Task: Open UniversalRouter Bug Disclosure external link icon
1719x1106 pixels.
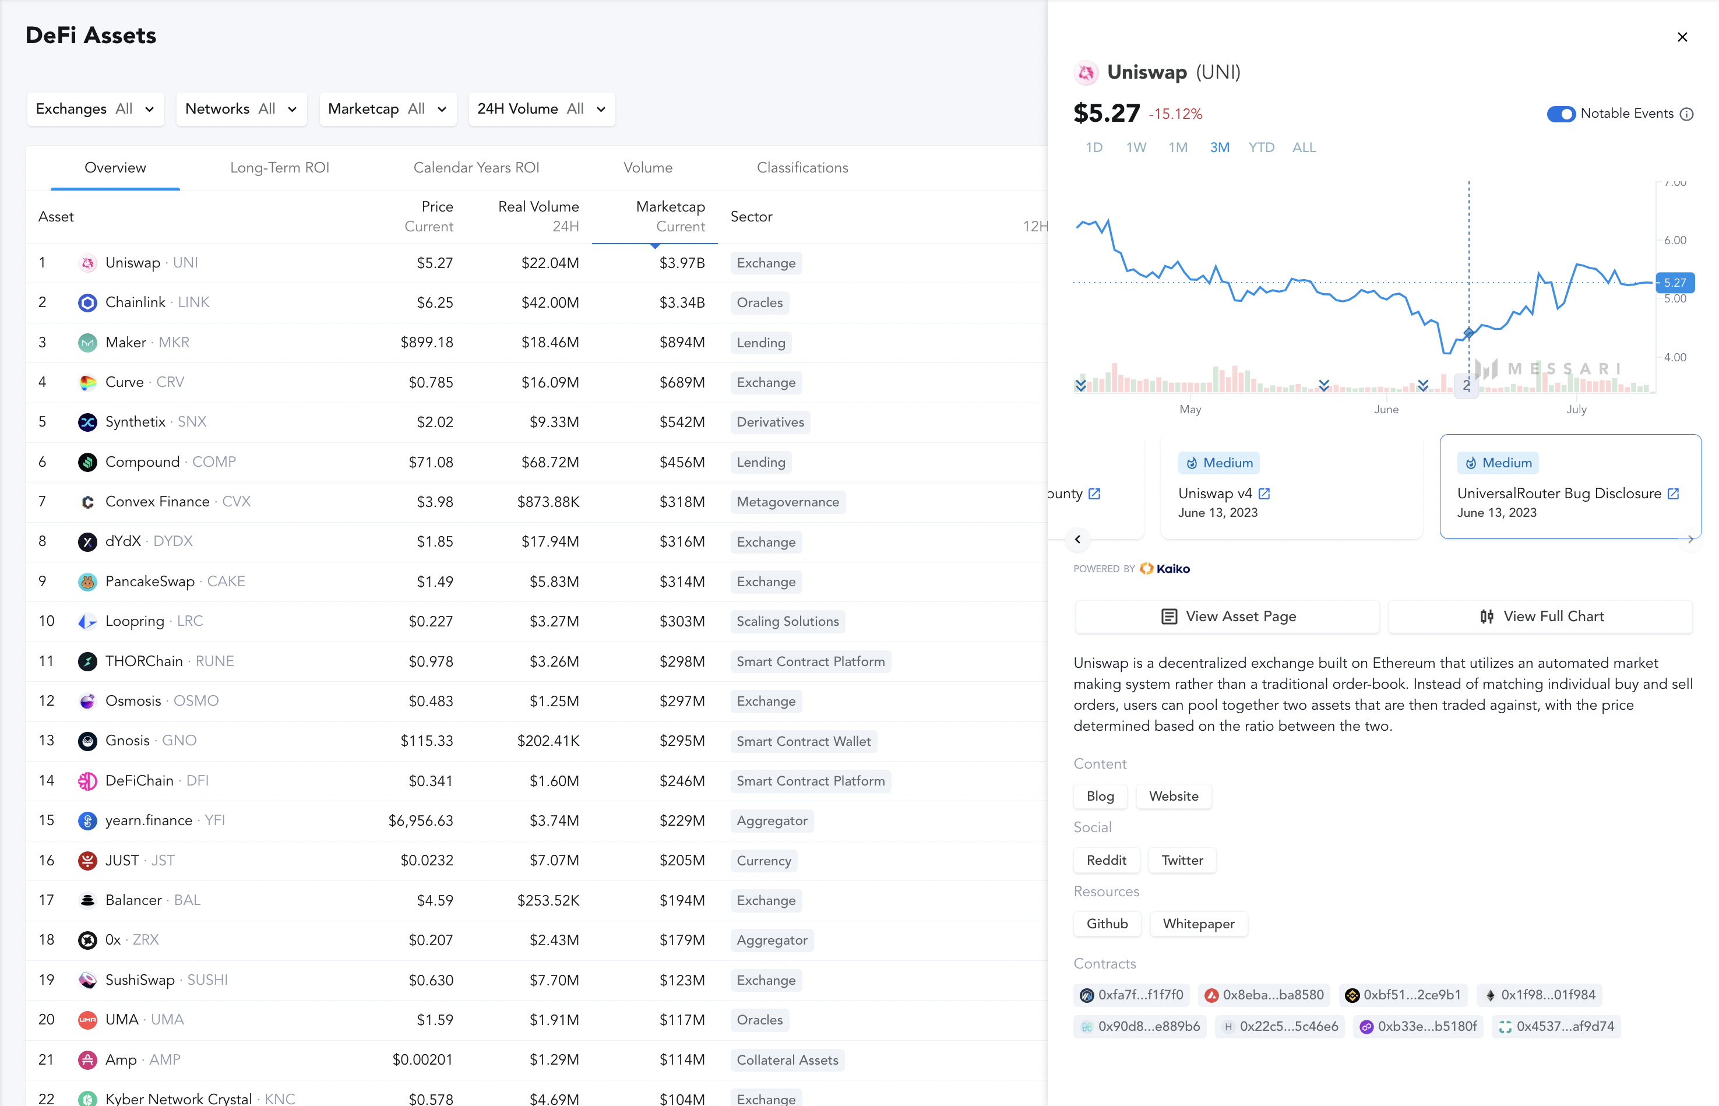Action: point(1673,494)
